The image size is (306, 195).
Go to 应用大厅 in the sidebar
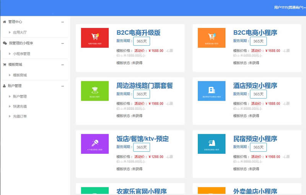click(20, 32)
